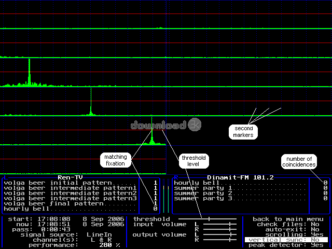Click the thin correlation peak in fourth graph row
The width and height of the screenshot is (332, 249).
[x=91, y=101]
